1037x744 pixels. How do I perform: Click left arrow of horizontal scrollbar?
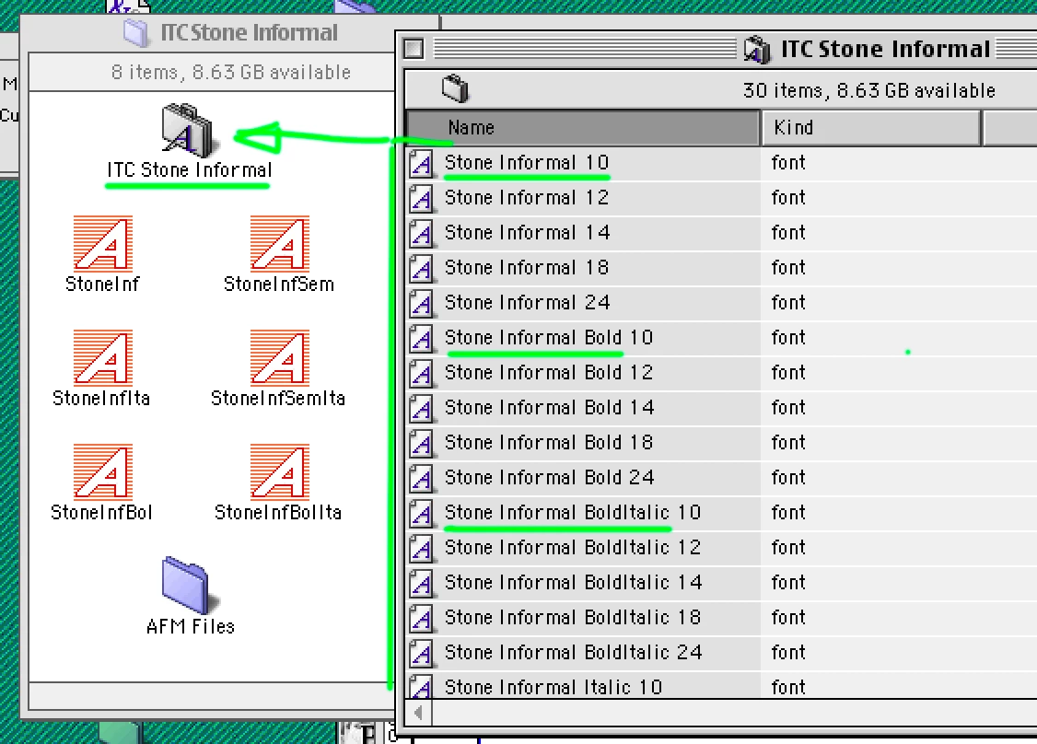(419, 713)
